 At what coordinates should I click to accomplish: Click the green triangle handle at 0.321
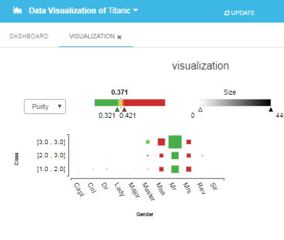tap(117, 110)
